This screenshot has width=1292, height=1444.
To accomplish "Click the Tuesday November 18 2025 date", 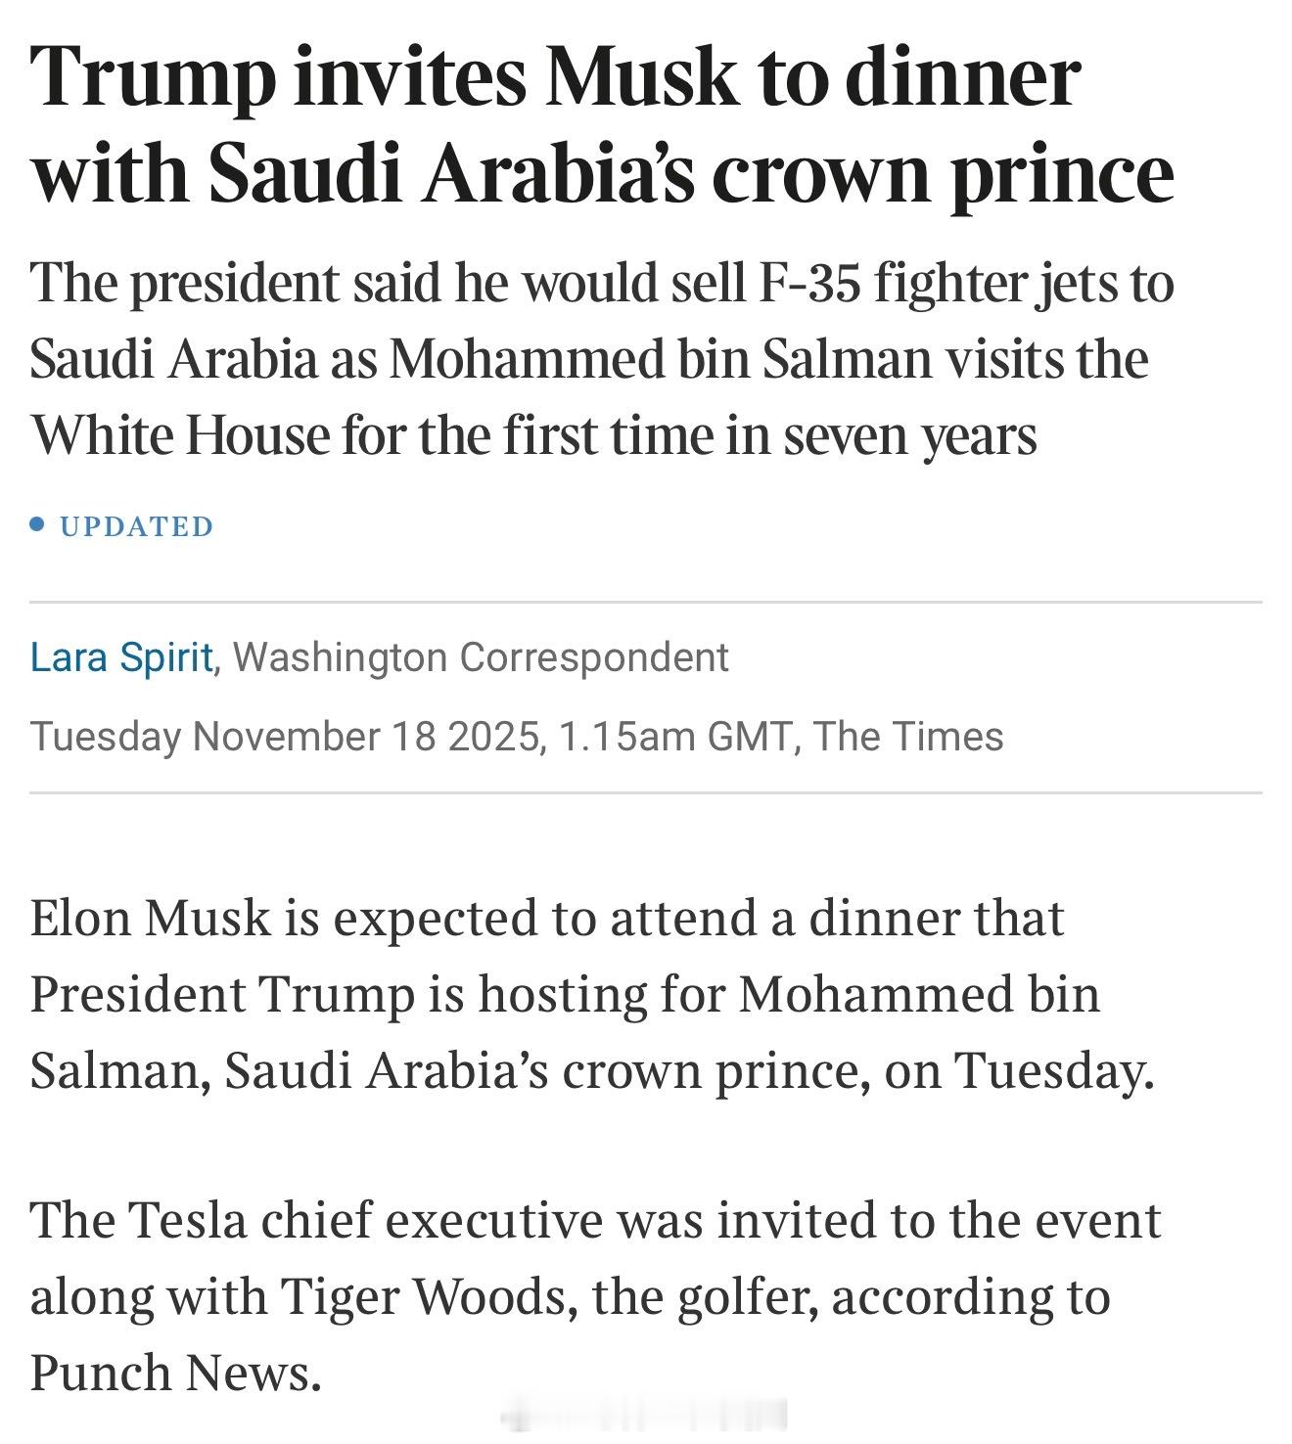I will pyautogui.click(x=284, y=736).
